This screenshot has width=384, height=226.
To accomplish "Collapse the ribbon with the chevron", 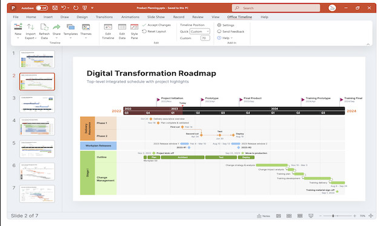I will tap(368, 44).
